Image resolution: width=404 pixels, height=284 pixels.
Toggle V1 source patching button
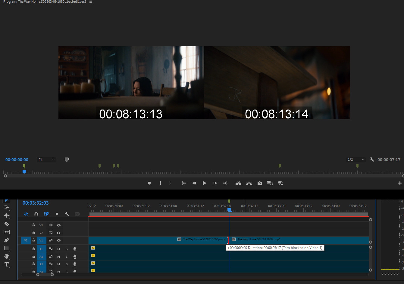[x=26, y=240]
